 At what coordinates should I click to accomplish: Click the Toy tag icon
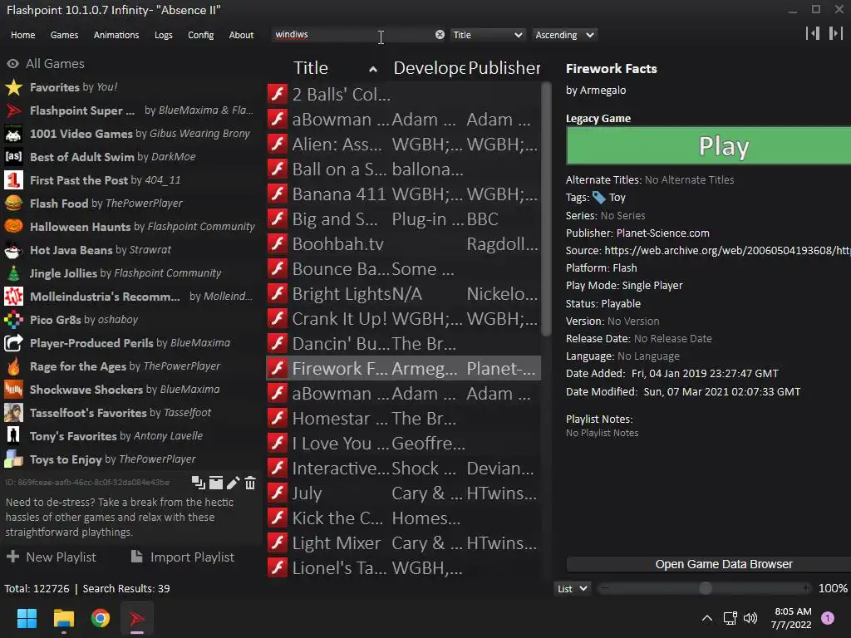pyautogui.click(x=598, y=198)
